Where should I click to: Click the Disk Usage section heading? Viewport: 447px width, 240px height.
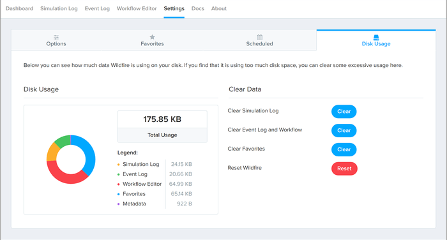pos(41,89)
